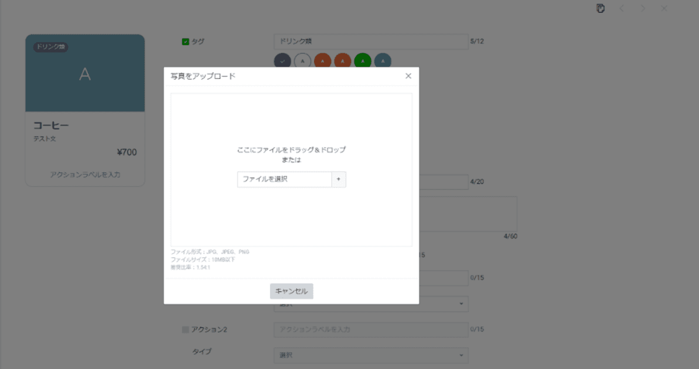This screenshot has width=699, height=369.
Task: Select the dark navy color showing a checkmark
Action: (x=283, y=60)
